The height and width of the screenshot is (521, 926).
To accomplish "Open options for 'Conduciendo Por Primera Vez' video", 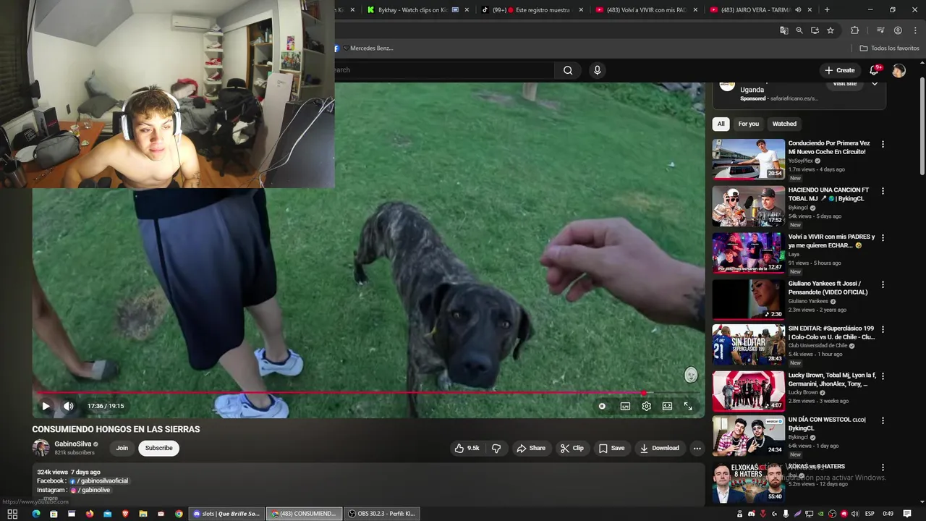I will click(883, 145).
